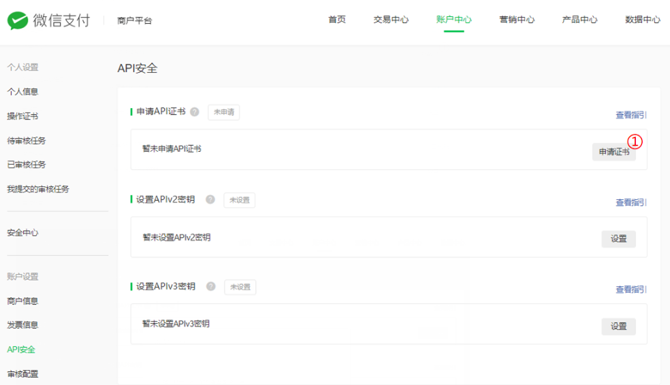Click help icon beside 设置APIv2密钥

[210, 200]
